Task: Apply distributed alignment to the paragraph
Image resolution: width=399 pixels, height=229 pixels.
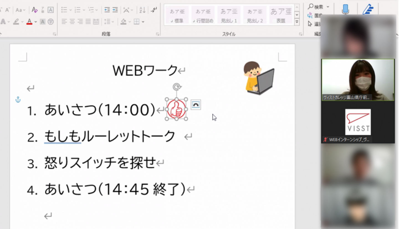Action: 96,22
